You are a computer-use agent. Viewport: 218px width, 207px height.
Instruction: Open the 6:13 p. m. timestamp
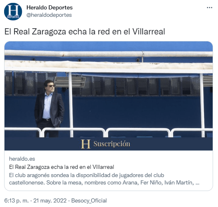point(16,200)
